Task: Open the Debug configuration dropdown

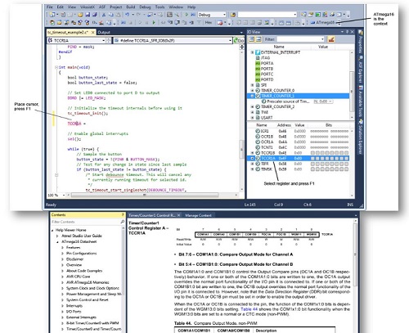Action: coord(224,15)
